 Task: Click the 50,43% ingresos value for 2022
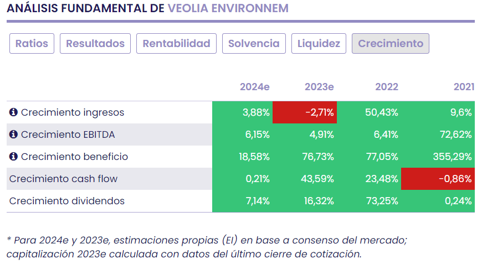coord(381,112)
